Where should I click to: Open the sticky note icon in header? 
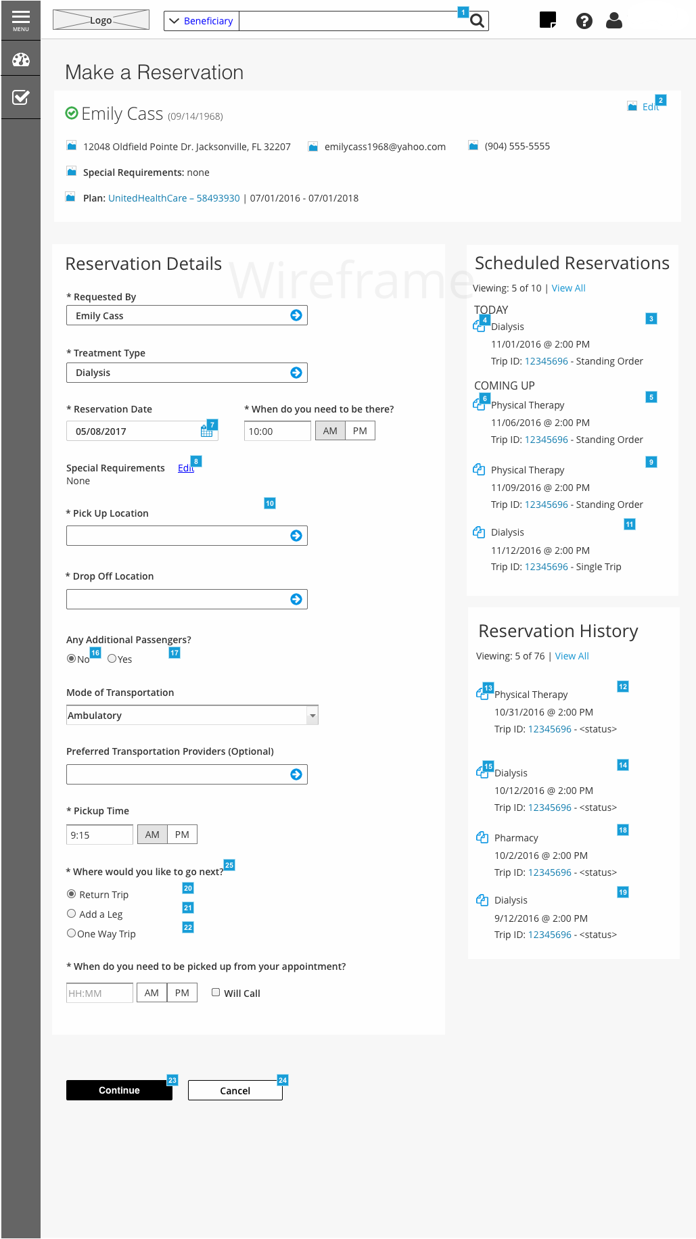pos(548,20)
